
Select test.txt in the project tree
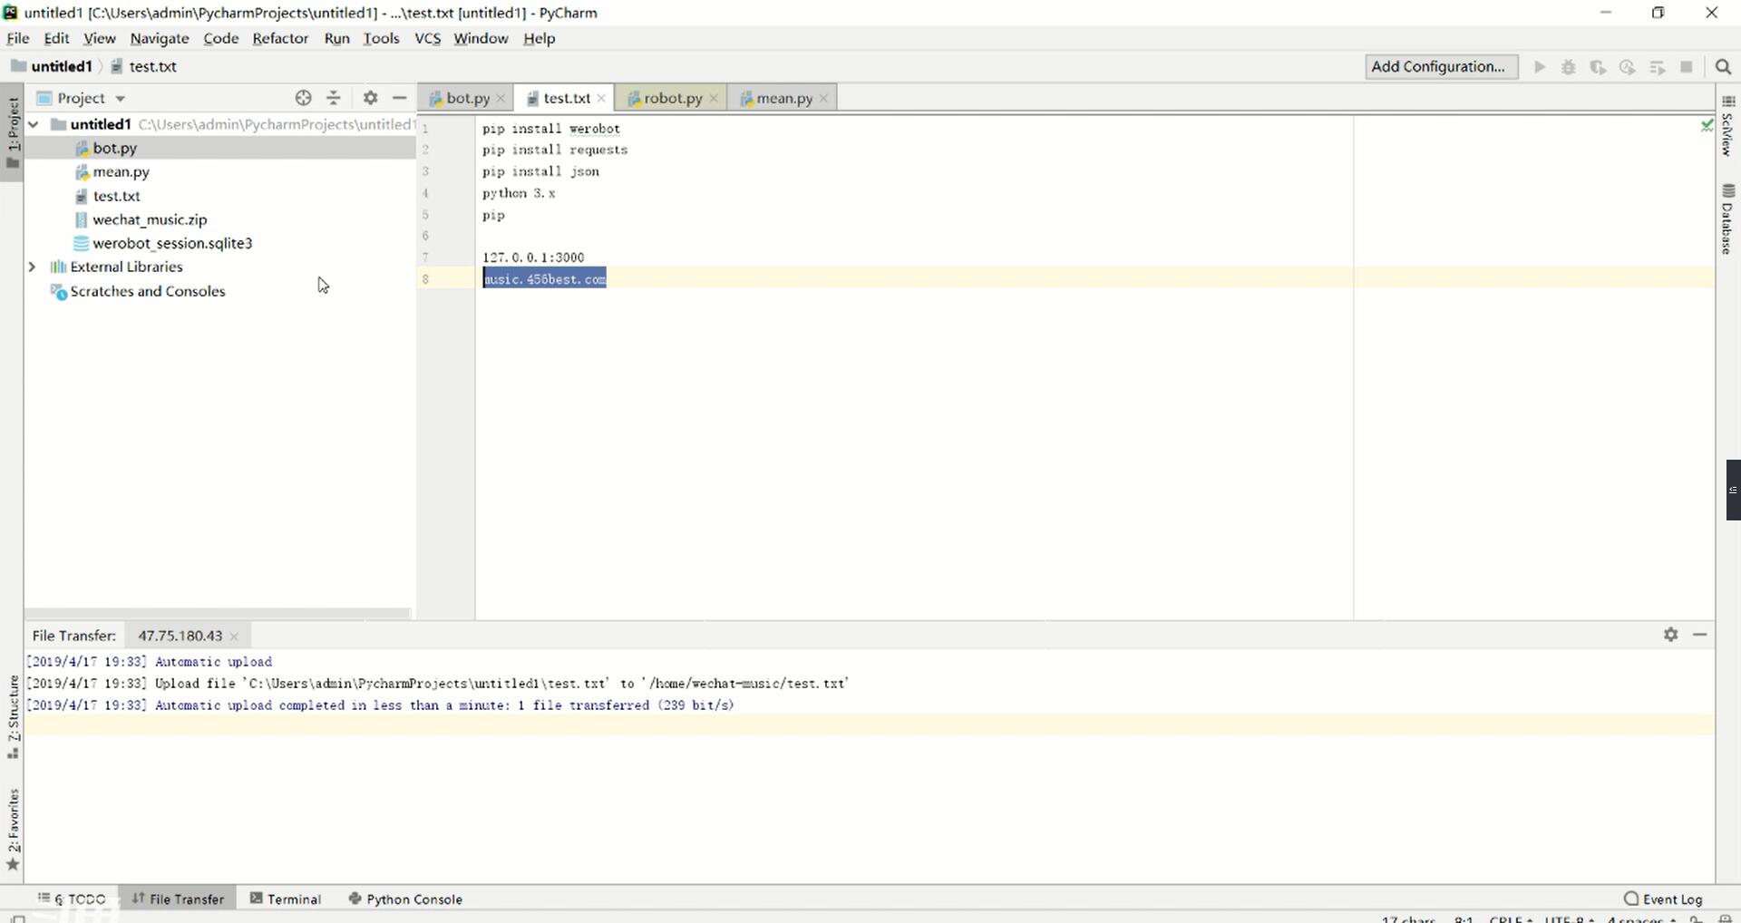coord(116,196)
